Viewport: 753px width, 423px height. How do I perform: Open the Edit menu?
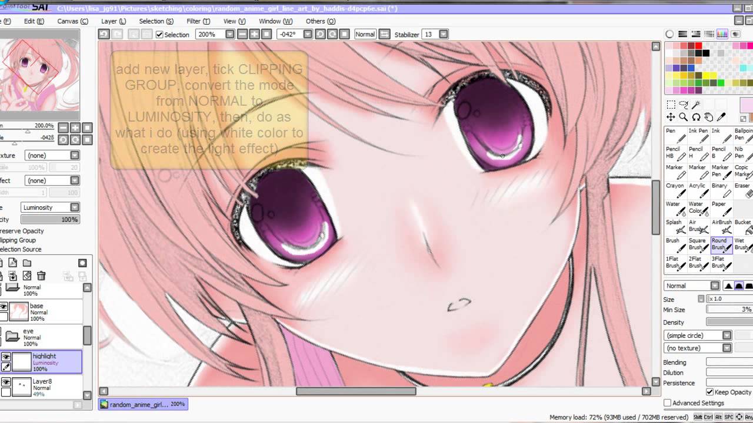coord(34,21)
